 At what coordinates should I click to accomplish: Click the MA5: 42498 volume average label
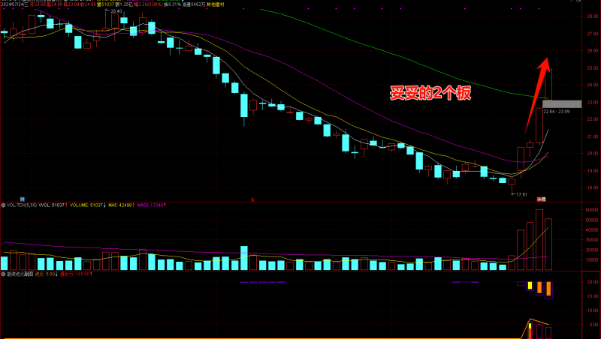[x=121, y=204]
